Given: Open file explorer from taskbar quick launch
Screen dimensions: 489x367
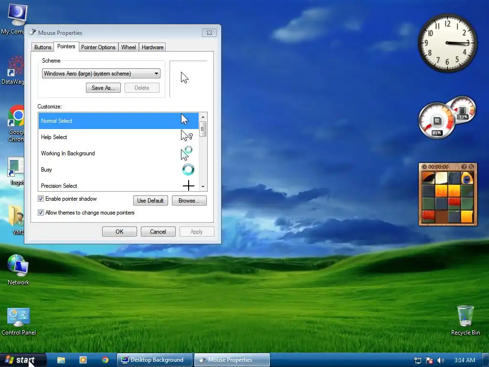Looking at the screenshot, I should (x=61, y=360).
